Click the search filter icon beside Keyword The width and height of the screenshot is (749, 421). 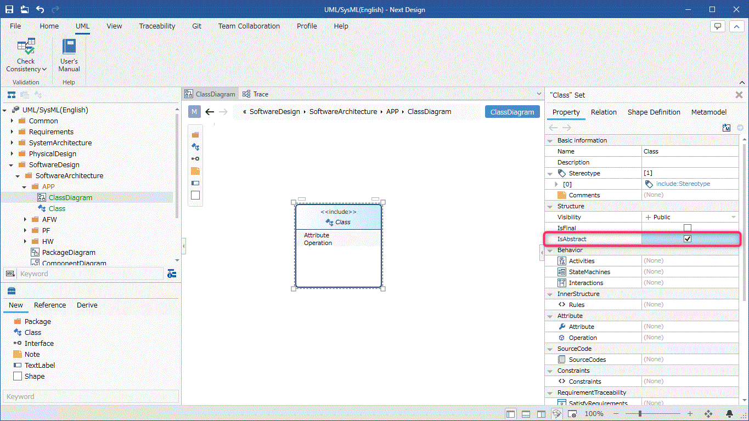click(172, 274)
